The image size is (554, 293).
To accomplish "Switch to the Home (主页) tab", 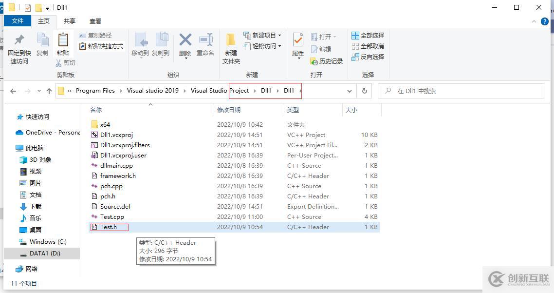I will coord(44,21).
